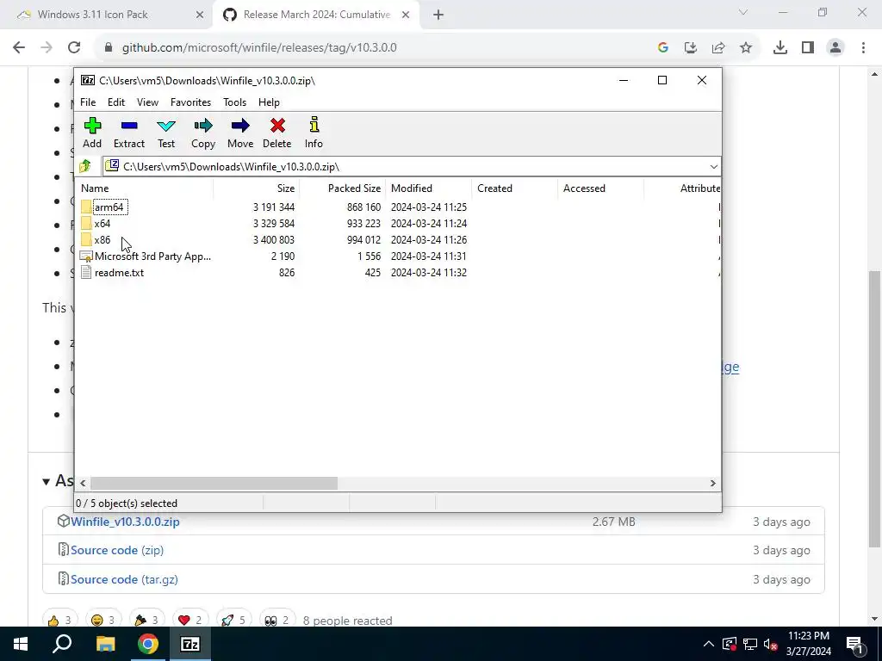The height and width of the screenshot is (661, 882).
Task: Click the Add toolbar icon in 7-Zip
Action: tap(92, 126)
